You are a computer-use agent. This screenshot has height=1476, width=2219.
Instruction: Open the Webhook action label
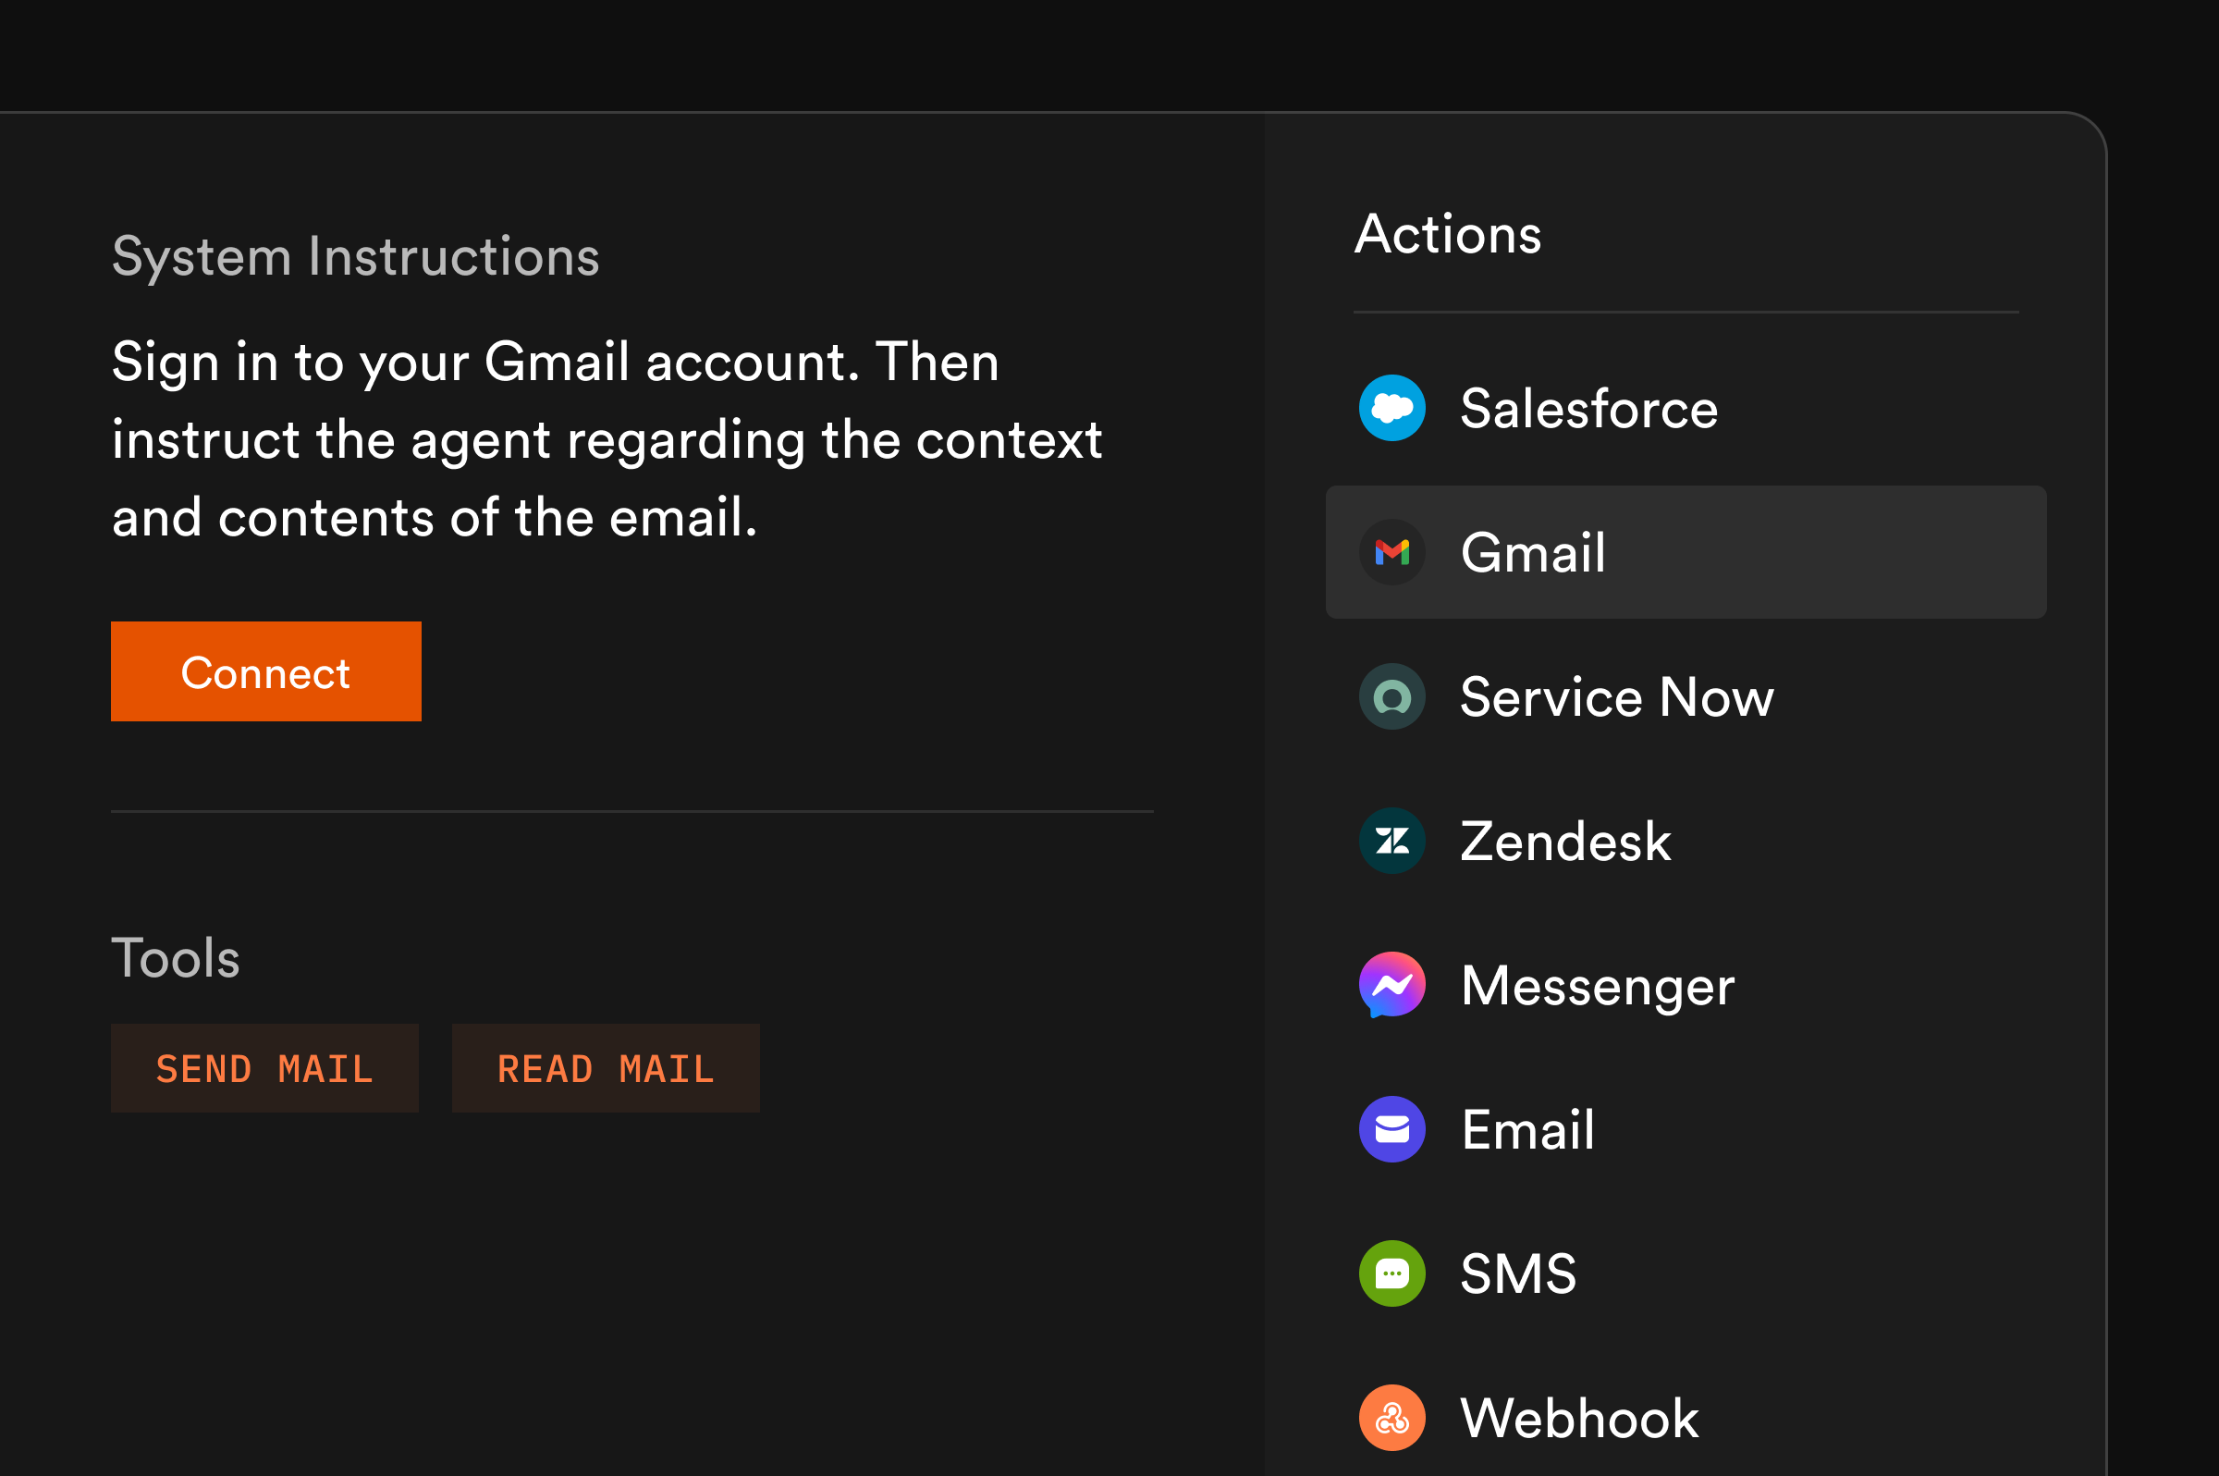tap(1579, 1418)
